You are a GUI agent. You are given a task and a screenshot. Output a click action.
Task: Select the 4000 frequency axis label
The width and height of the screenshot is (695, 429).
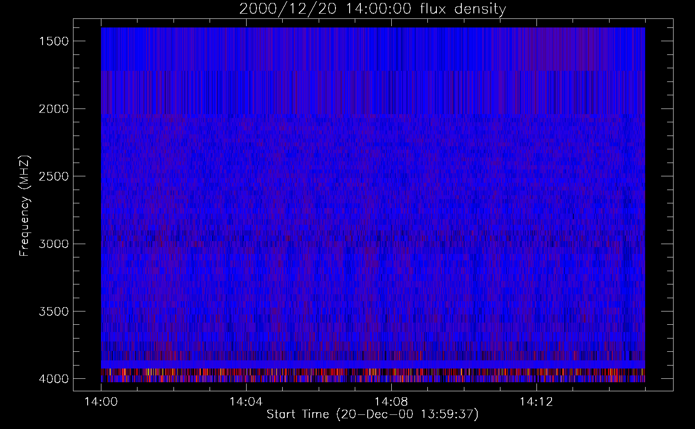click(x=54, y=379)
